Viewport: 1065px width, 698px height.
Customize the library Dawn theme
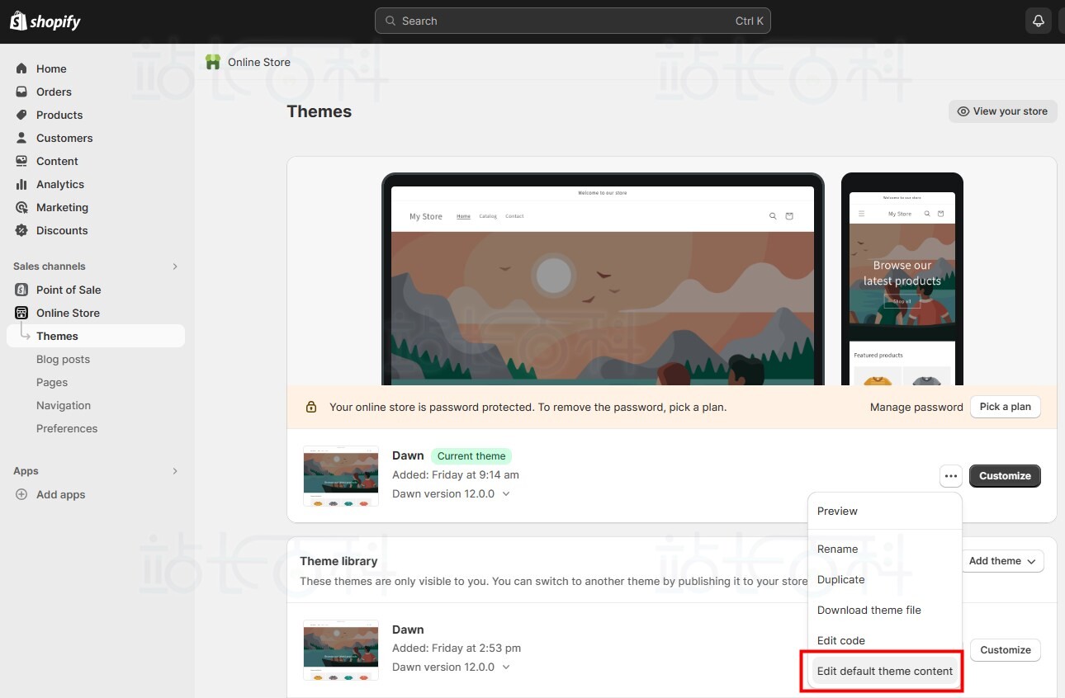(x=1006, y=650)
